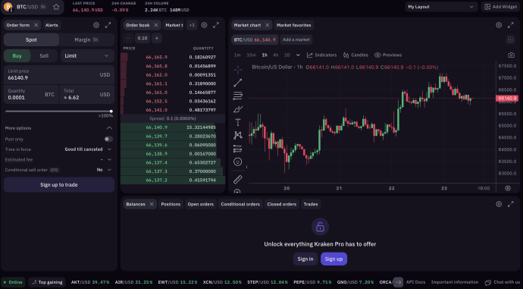Click Sign up to trade button

59,185
